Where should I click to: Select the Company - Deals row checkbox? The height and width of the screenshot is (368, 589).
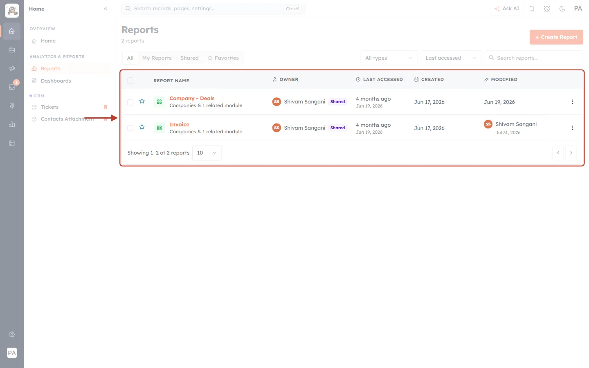coord(130,102)
